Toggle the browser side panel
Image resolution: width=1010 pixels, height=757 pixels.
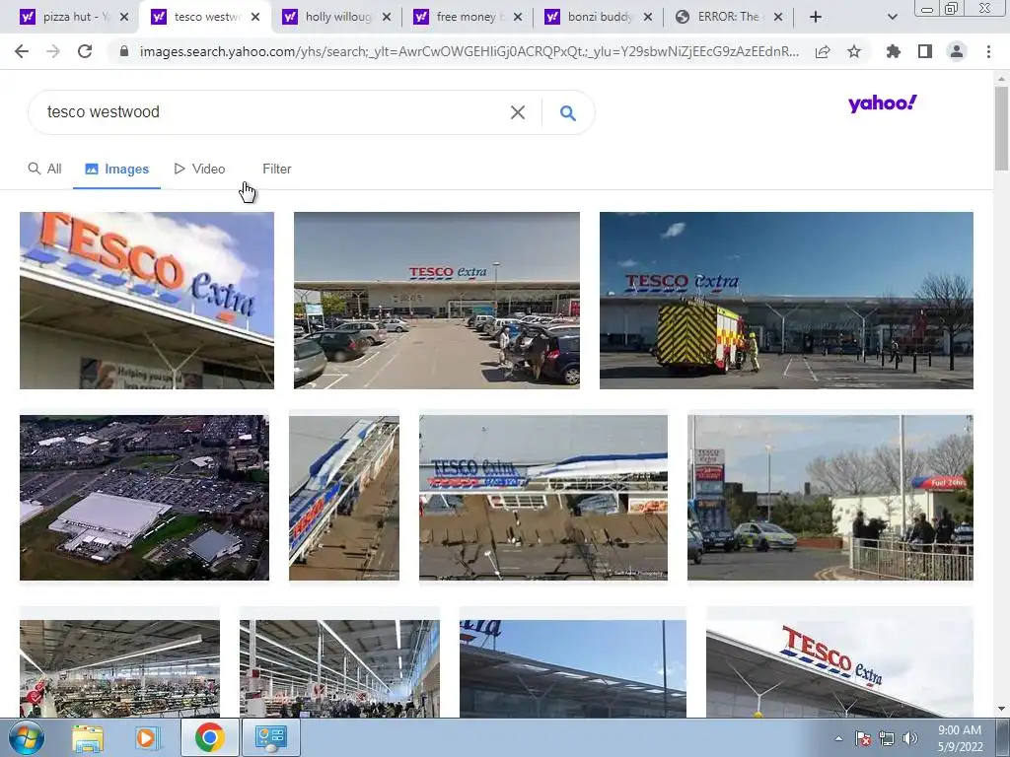[x=925, y=51]
